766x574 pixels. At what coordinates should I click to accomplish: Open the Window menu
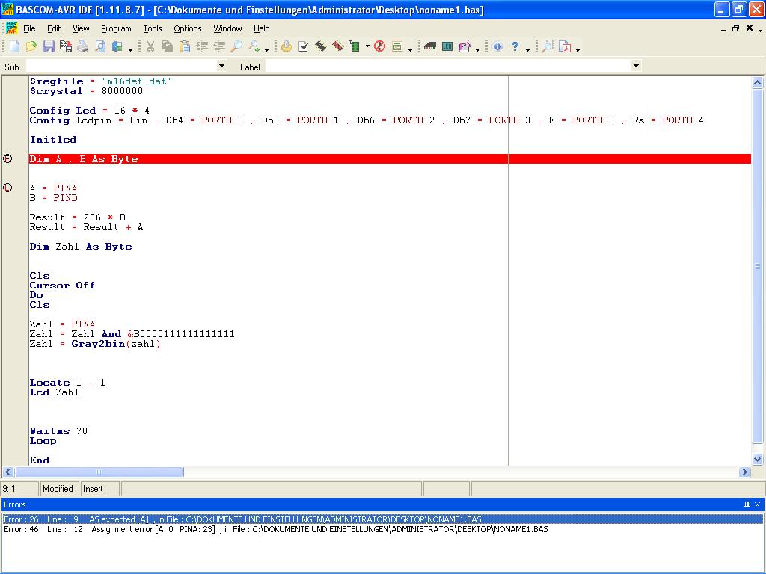[227, 28]
